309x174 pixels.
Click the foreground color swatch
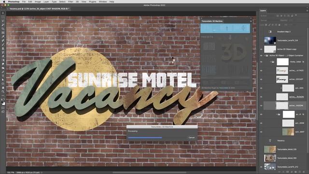2,102
